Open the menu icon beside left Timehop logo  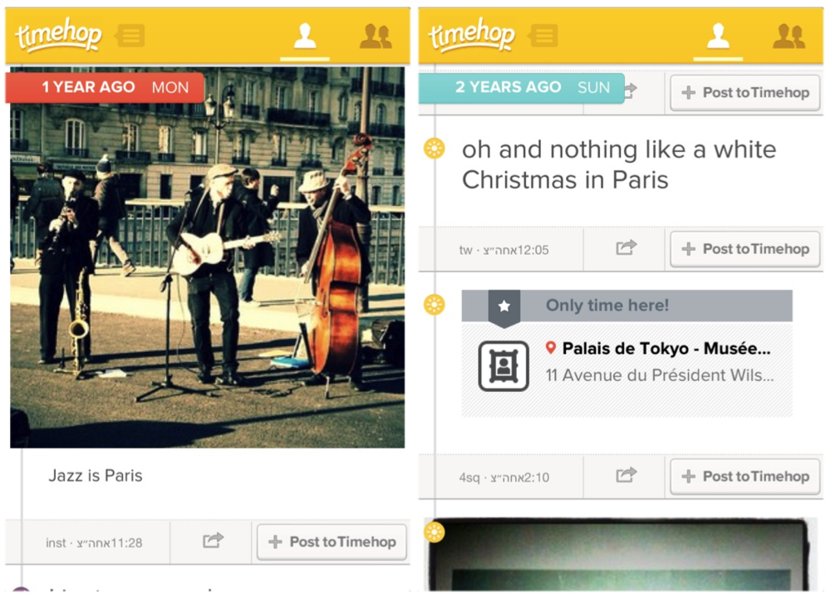(x=130, y=36)
